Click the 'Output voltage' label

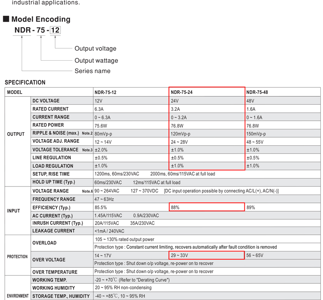(x=95, y=49)
